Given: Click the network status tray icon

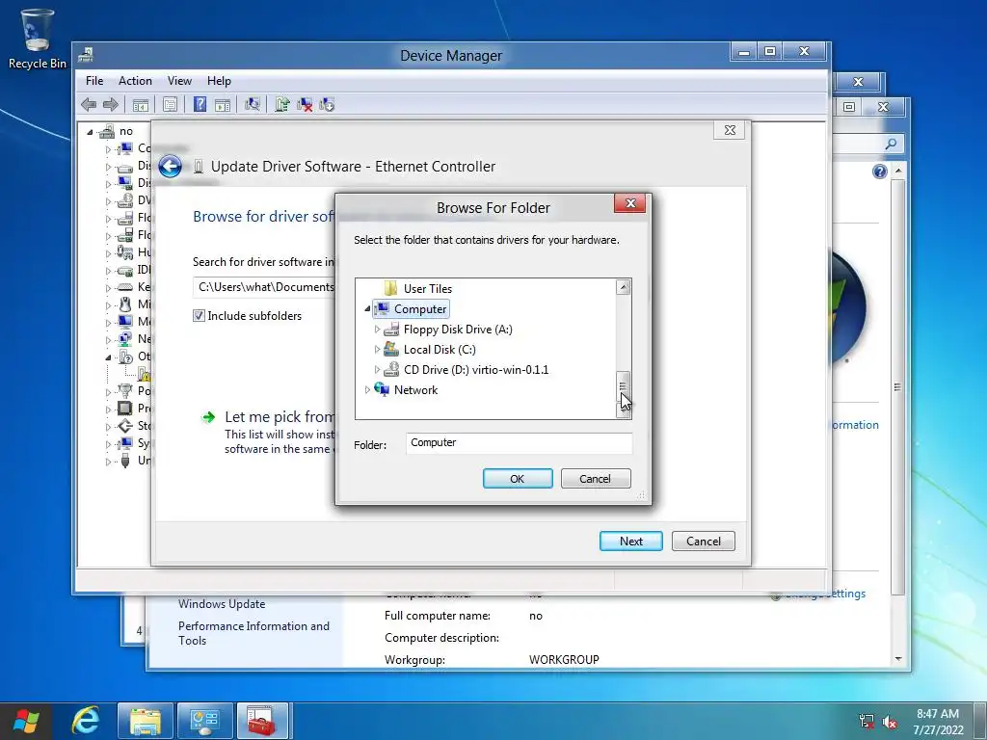Looking at the screenshot, I should (867, 722).
